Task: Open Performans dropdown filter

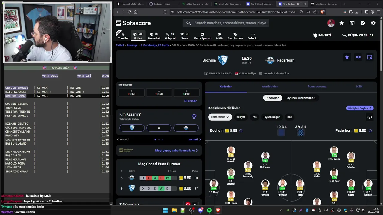Action: (220, 117)
